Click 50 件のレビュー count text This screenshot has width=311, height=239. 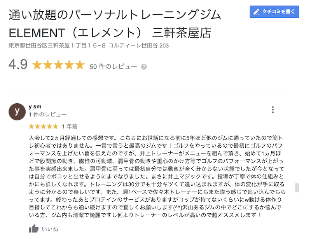pos(113,66)
